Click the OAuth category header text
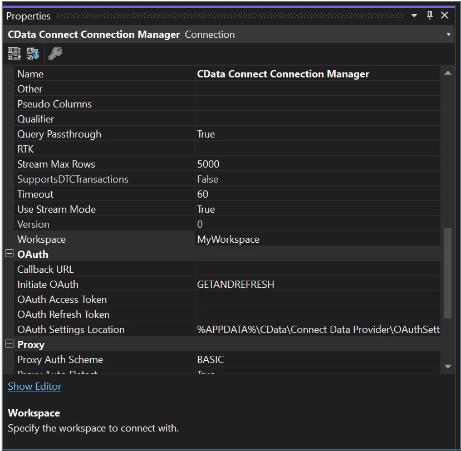The height and width of the screenshot is (451, 461). 33,254
